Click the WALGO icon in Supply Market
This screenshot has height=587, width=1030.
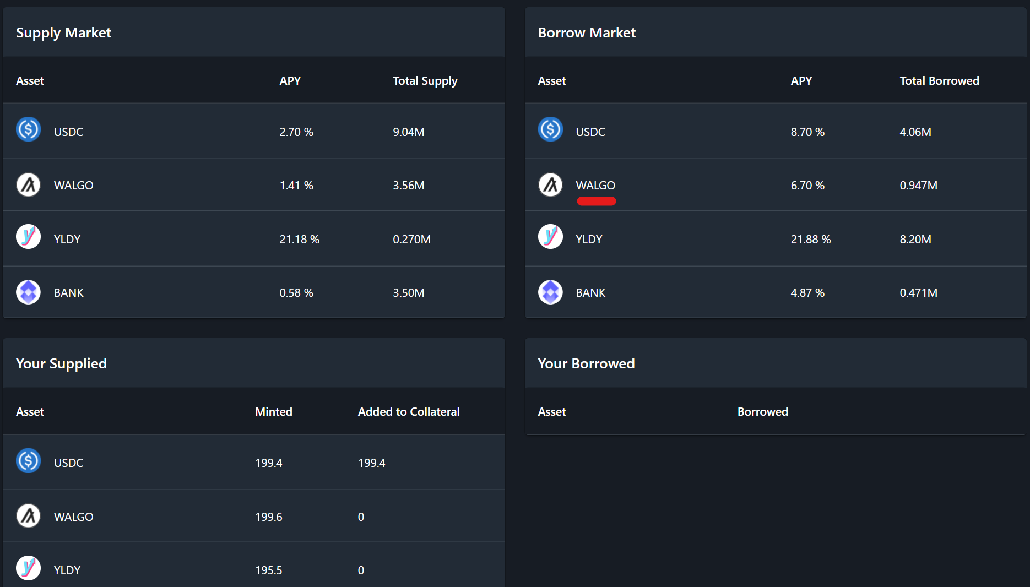28,185
